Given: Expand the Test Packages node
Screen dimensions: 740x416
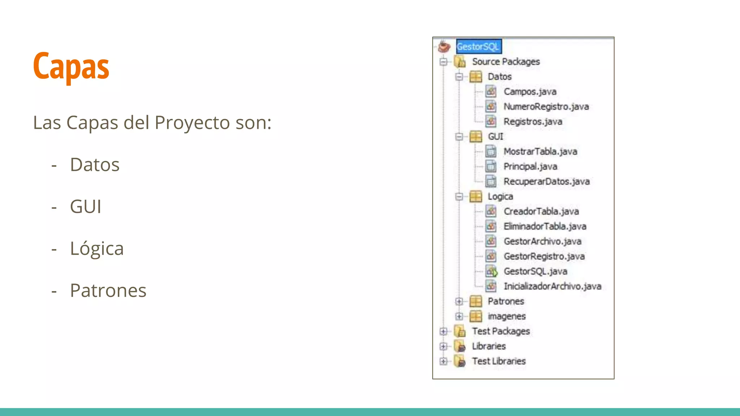Looking at the screenshot, I should click(x=443, y=331).
